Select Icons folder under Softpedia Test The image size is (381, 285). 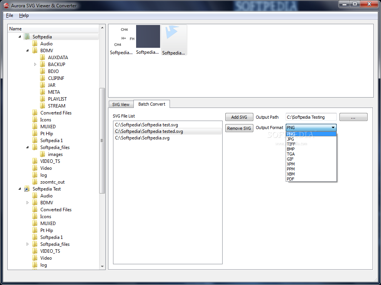click(x=46, y=217)
